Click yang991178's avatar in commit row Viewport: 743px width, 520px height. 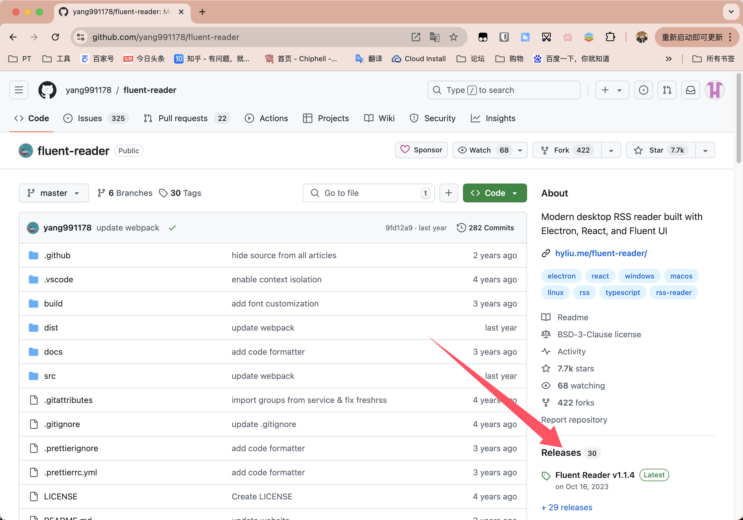point(33,228)
